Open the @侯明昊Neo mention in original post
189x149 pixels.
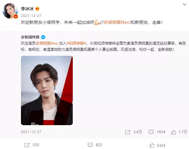47,43
